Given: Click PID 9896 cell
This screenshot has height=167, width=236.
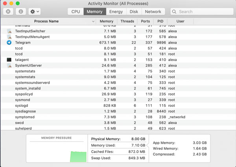Looking at the screenshot, I should (x=161, y=42).
